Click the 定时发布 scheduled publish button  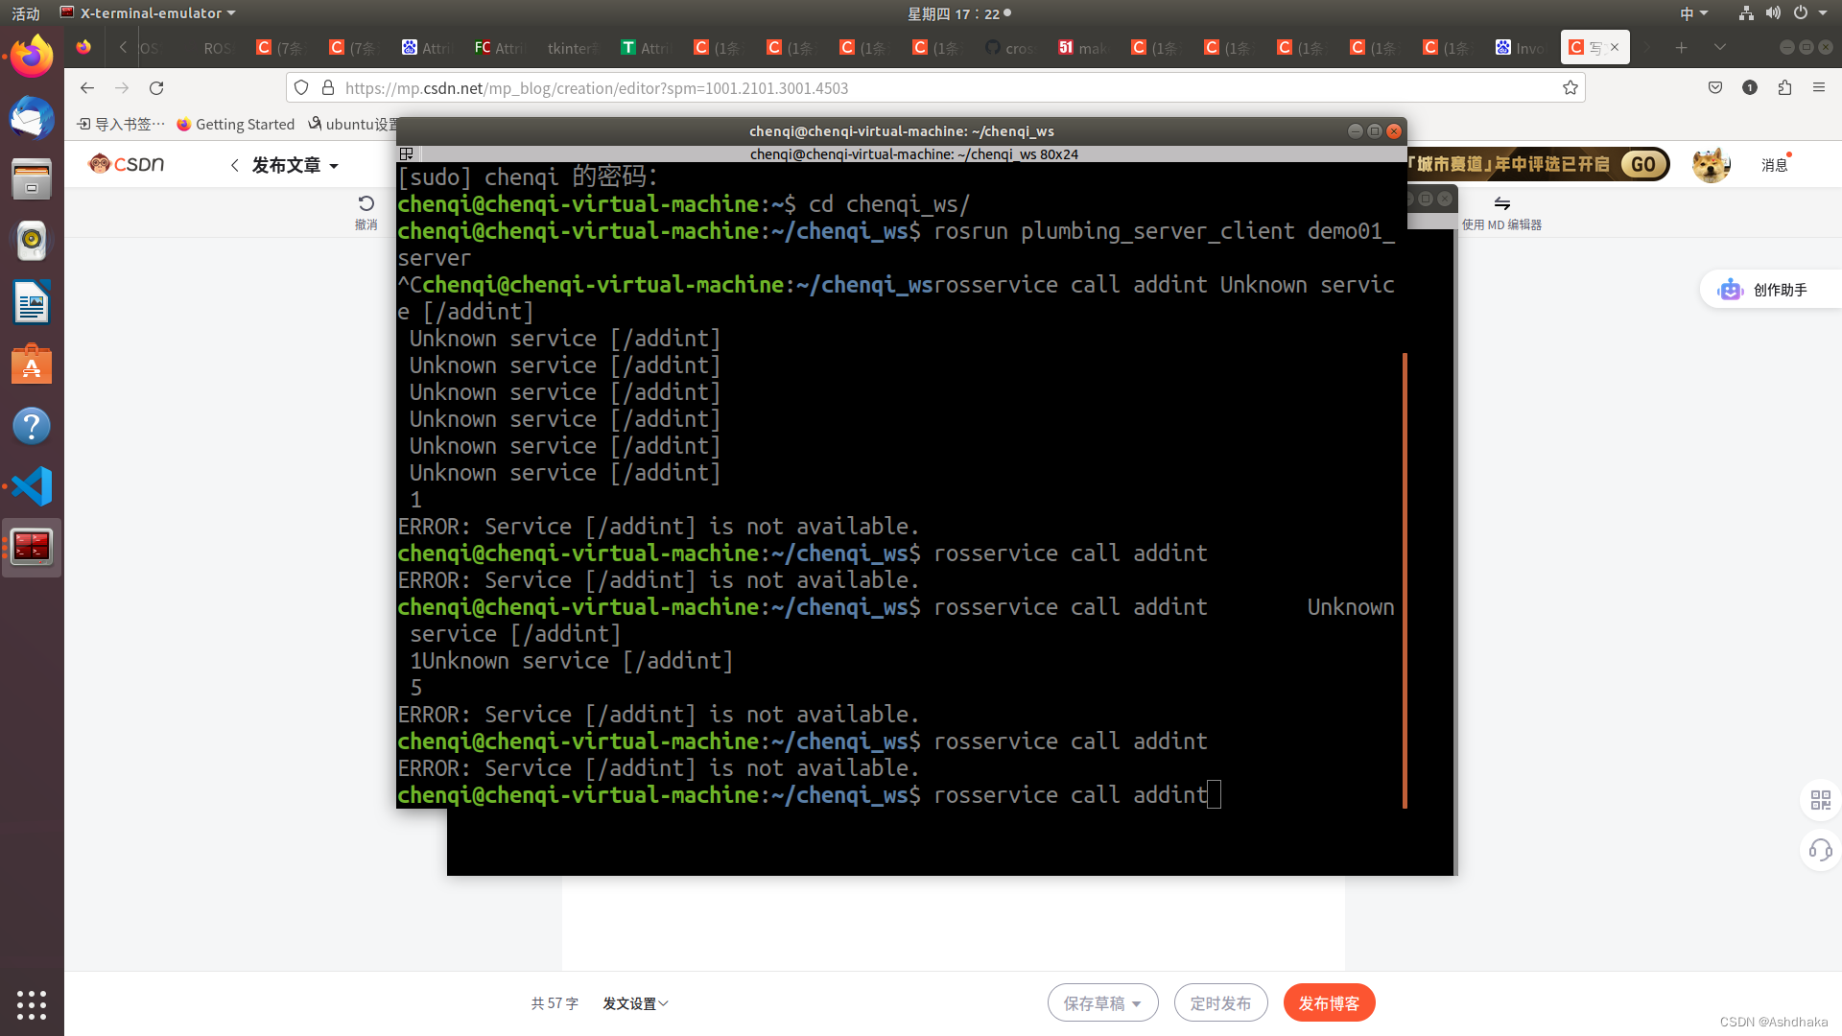(x=1220, y=1003)
